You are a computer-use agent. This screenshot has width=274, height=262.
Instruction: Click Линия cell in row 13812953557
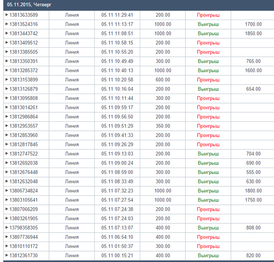pos(72,126)
